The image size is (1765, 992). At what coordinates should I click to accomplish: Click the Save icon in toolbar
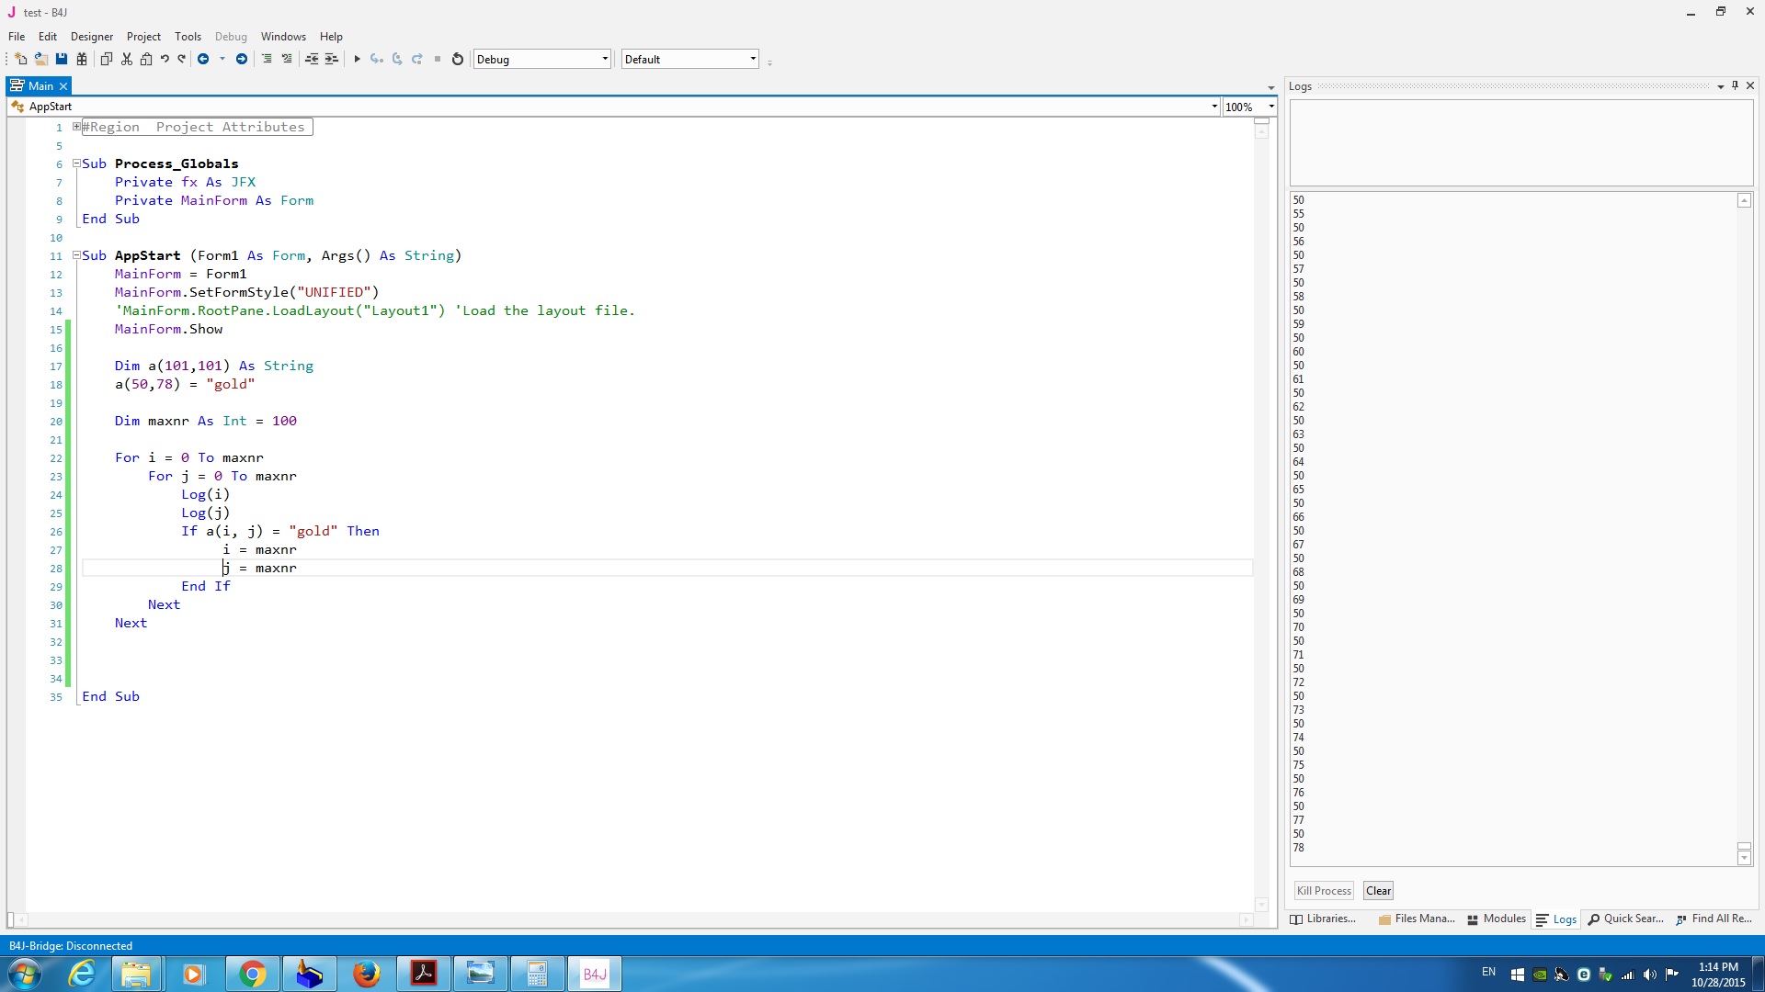point(62,59)
